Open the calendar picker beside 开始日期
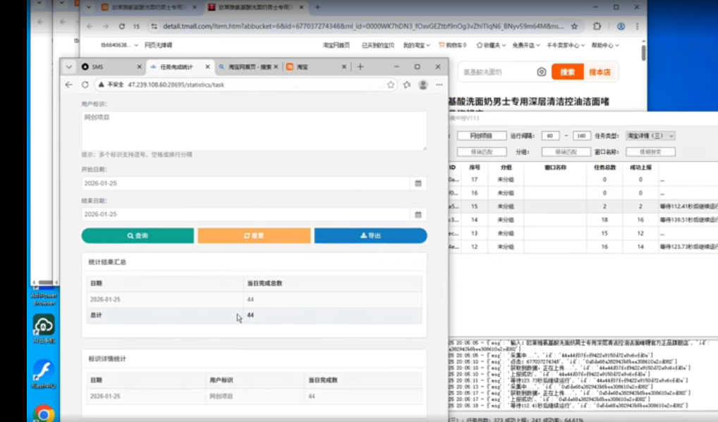 tap(418, 182)
